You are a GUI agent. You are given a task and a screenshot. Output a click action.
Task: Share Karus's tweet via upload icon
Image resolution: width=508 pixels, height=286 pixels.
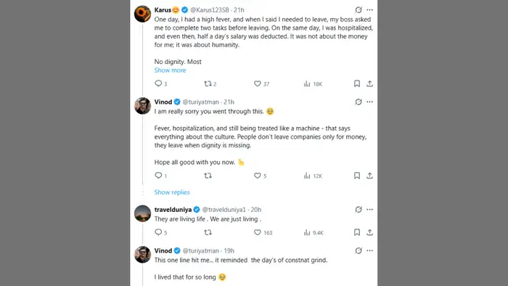(369, 83)
